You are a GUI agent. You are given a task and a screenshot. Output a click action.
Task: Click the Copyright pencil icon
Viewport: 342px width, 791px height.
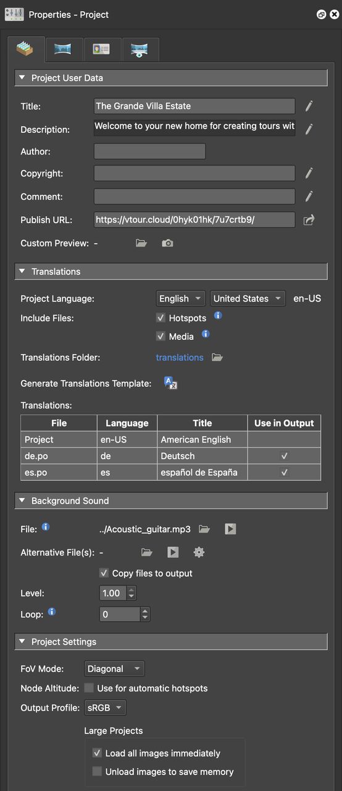point(309,174)
